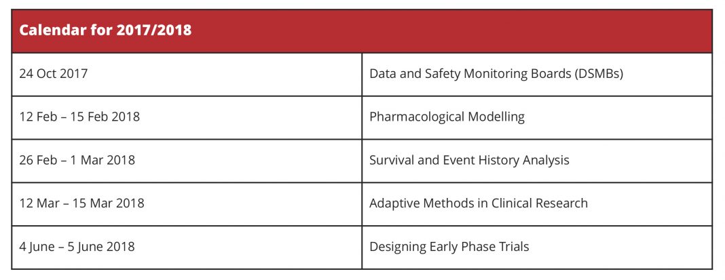Select the 12 Feb start date
The width and height of the screenshot is (725, 280).
pos(39,117)
